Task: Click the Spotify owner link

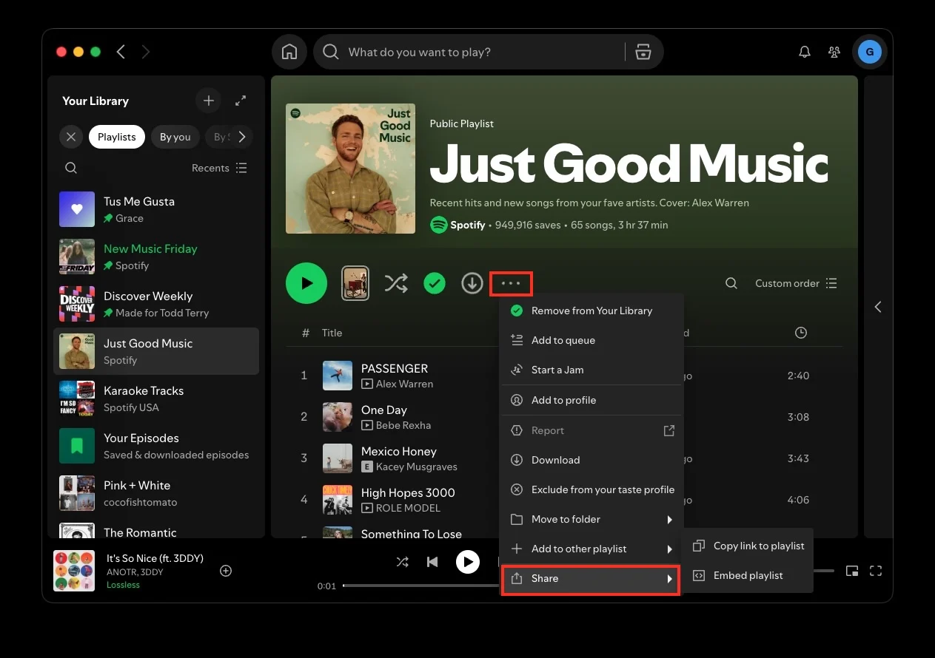Action: (x=468, y=225)
